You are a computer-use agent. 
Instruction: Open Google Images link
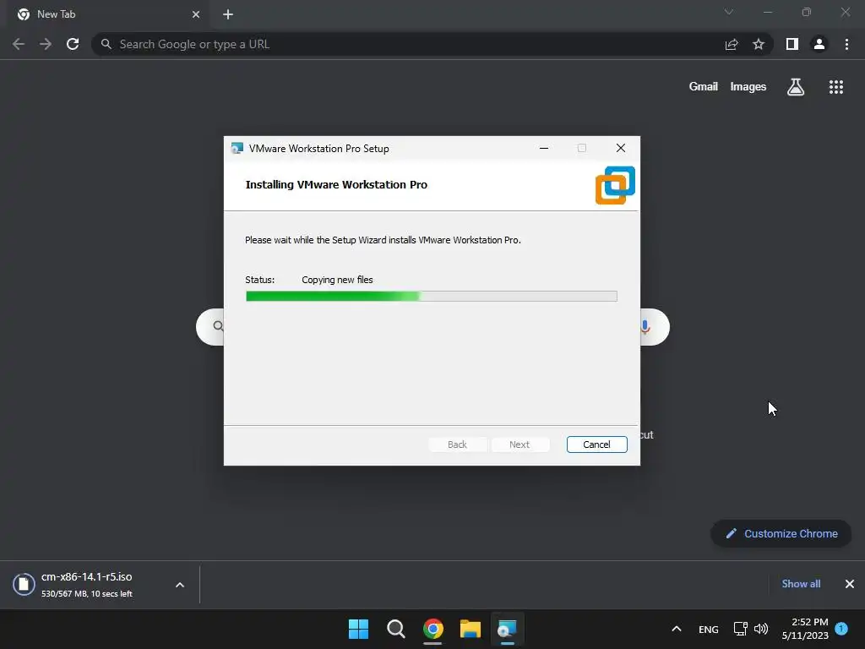tap(748, 87)
